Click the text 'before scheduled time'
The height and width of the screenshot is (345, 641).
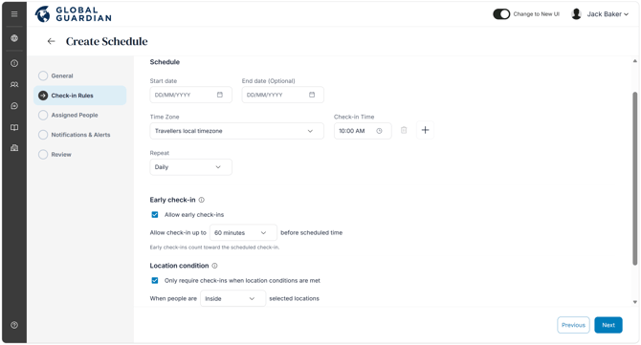pos(312,233)
